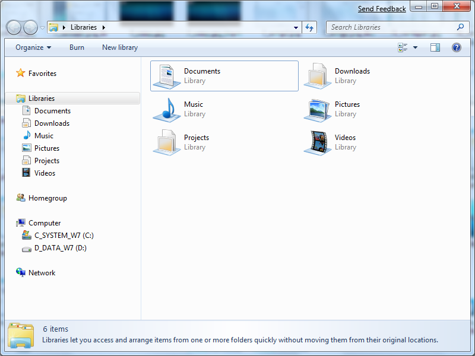Screen dimensions: 475x356
Task: Select the Pictures library large icon
Action: click(318, 110)
